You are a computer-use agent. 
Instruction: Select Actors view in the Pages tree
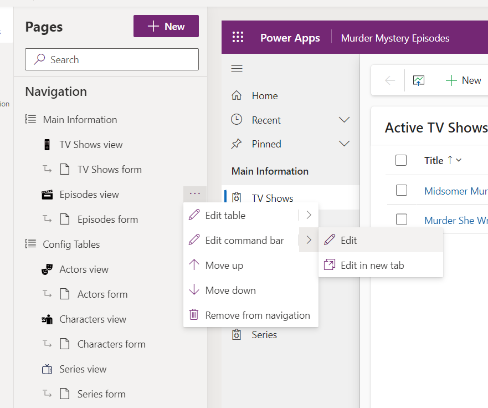[84, 269]
